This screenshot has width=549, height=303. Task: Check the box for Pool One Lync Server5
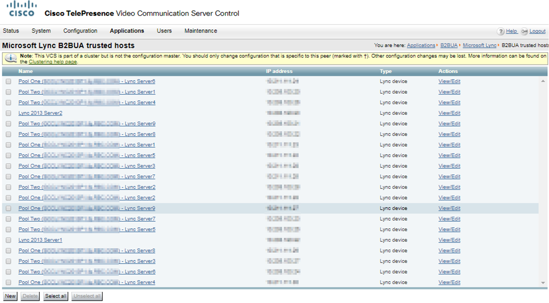pos(8,156)
